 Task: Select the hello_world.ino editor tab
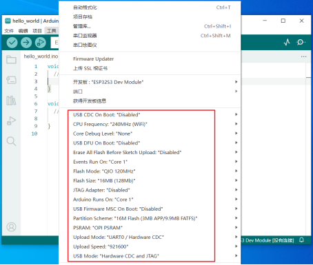pyautogui.click(x=41, y=56)
